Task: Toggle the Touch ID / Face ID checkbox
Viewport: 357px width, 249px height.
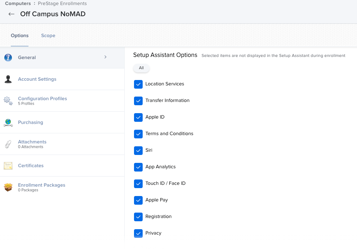Action: (138, 184)
